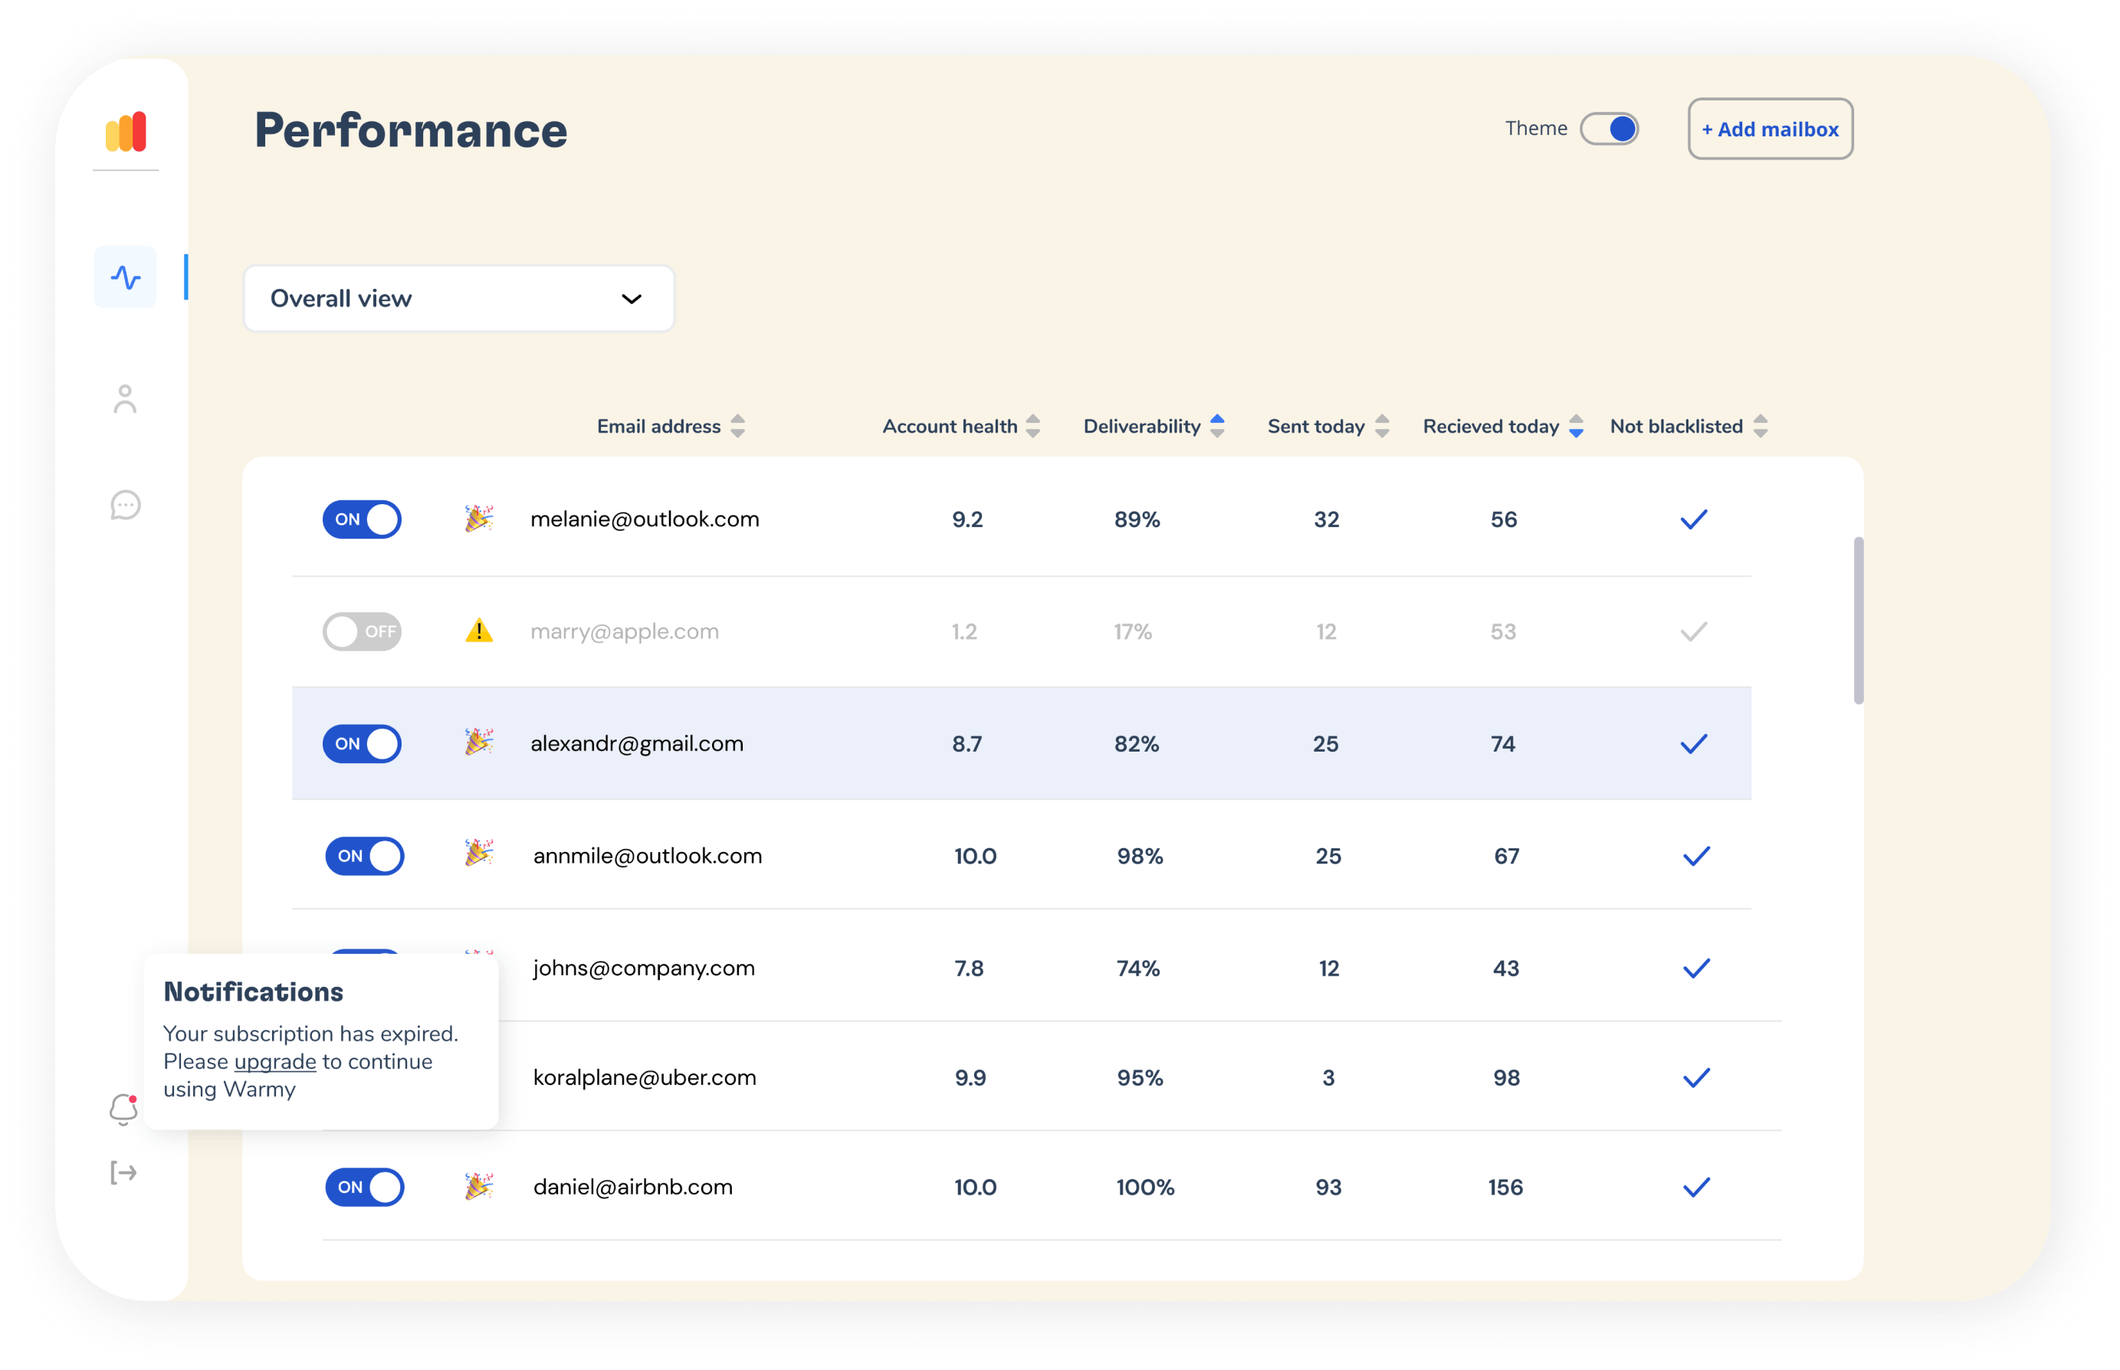Viewport: 2120px width, 1370px height.
Task: Open the Performance activity icon in sidebar
Action: coord(126,277)
